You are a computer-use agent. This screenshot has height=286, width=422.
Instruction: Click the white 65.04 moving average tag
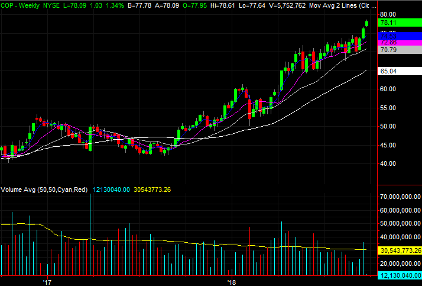pyautogui.click(x=400, y=71)
